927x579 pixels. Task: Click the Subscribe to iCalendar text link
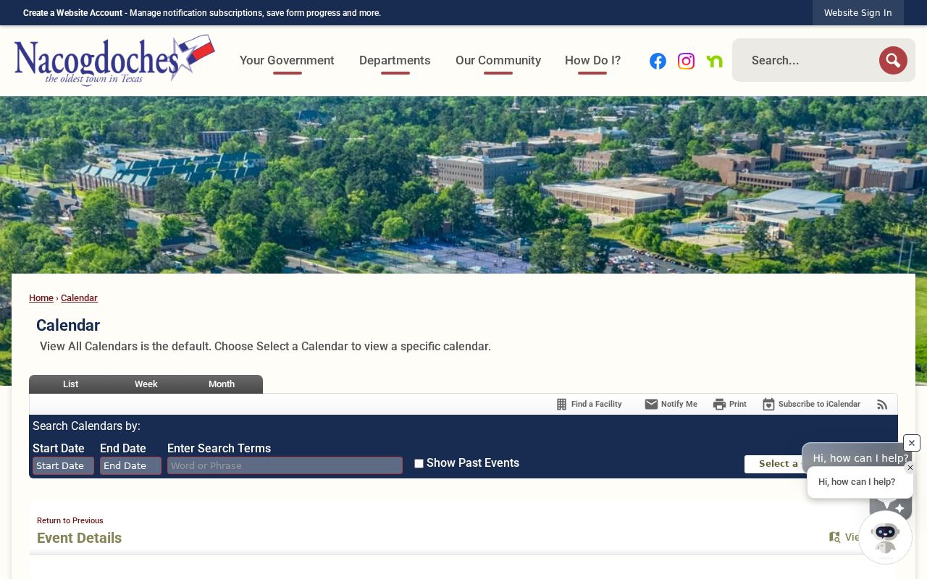coord(819,405)
